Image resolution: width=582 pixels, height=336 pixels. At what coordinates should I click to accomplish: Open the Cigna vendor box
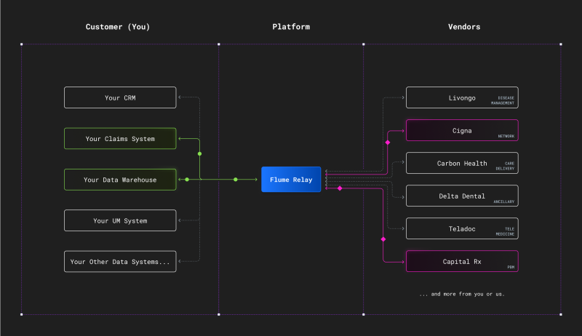[x=462, y=130]
